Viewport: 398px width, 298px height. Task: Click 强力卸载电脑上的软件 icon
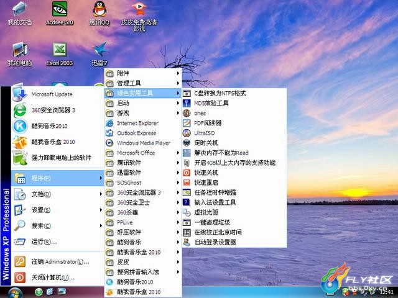(20, 158)
